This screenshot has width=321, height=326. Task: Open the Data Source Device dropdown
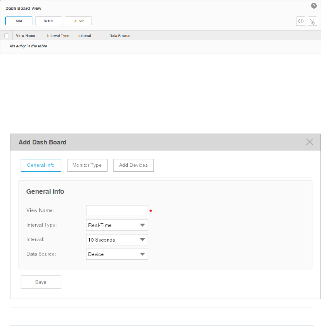pos(117,254)
